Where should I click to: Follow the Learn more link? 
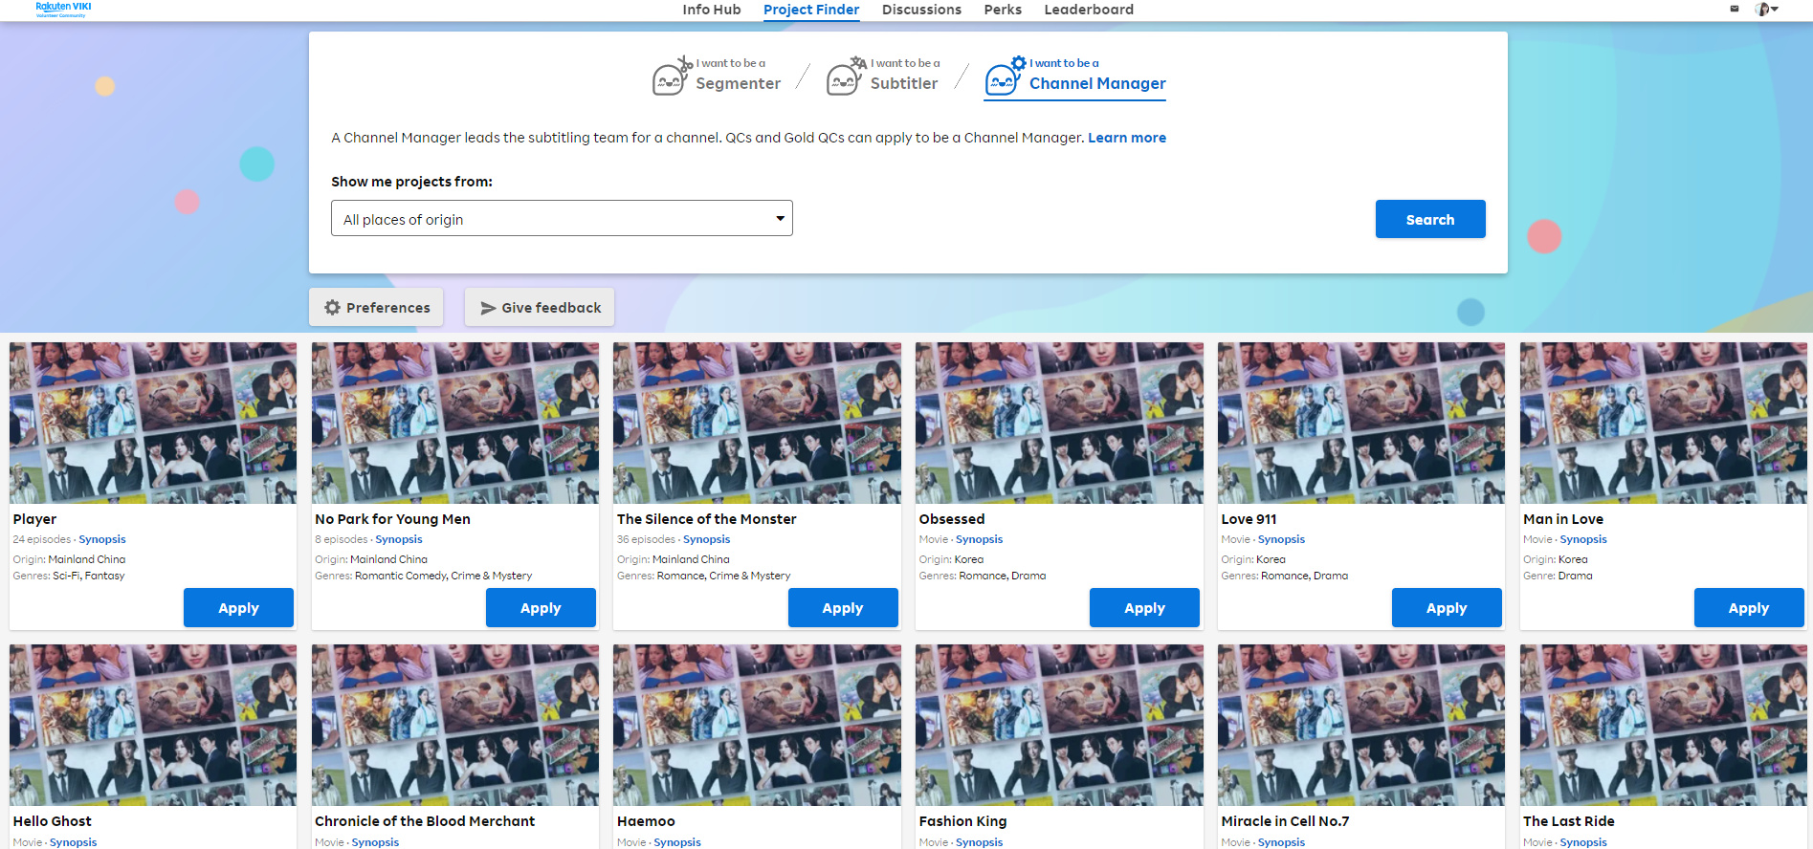point(1126,138)
